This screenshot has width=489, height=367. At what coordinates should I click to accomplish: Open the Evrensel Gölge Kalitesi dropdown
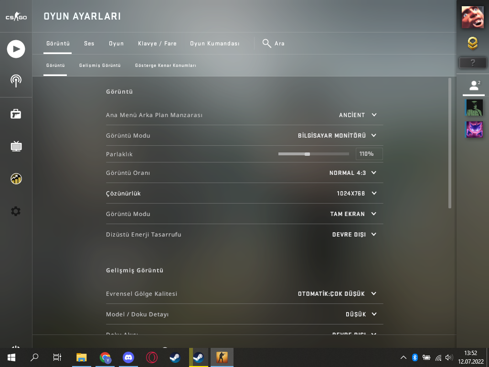click(337, 294)
